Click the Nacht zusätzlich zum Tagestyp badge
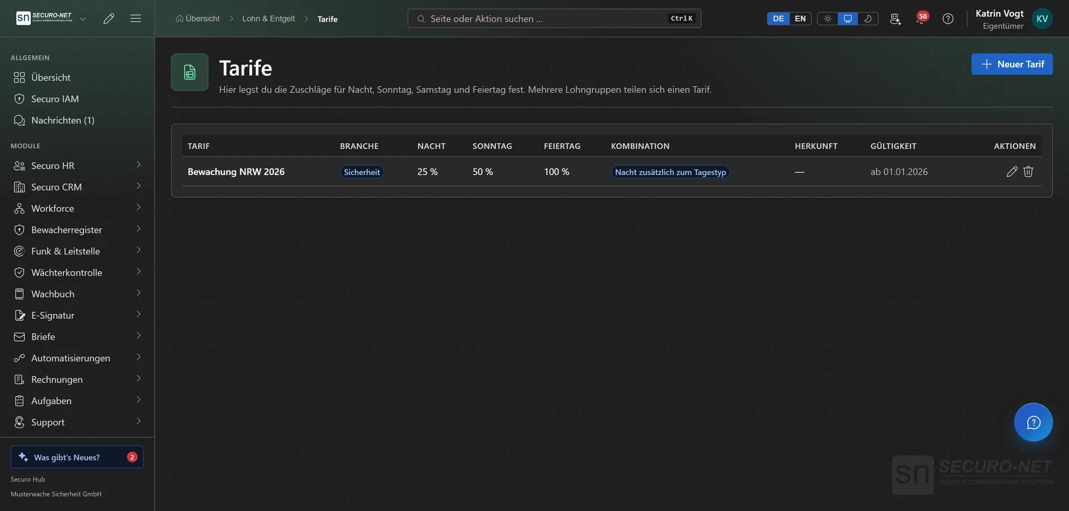Image resolution: width=1069 pixels, height=511 pixels. click(670, 172)
